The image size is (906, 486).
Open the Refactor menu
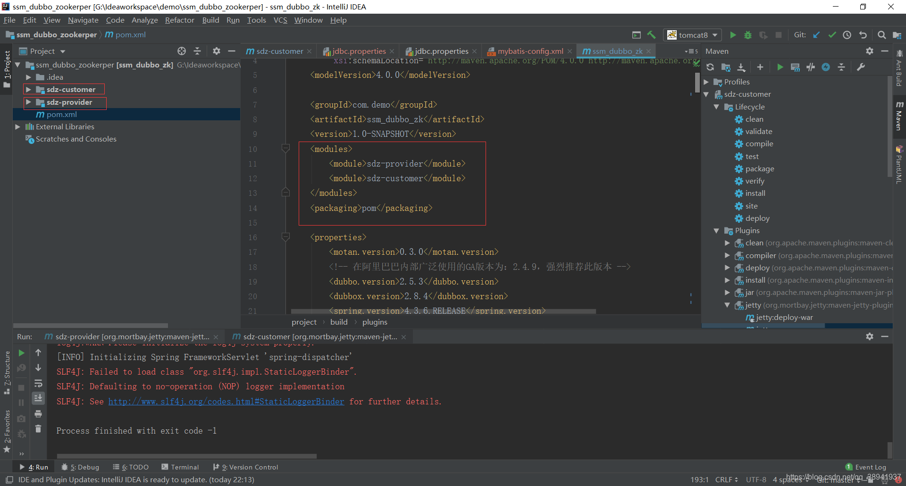179,20
